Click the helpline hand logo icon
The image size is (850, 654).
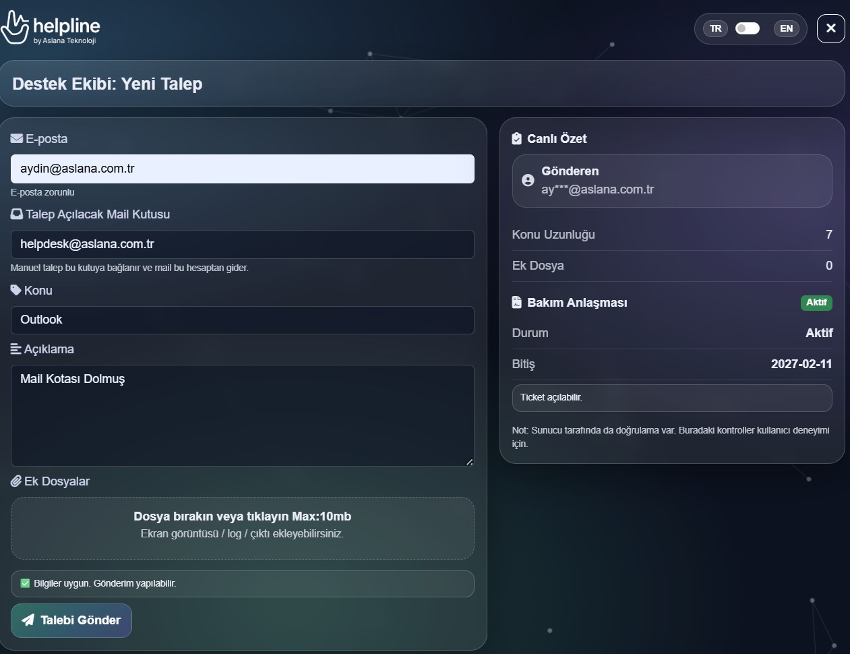coord(15,28)
